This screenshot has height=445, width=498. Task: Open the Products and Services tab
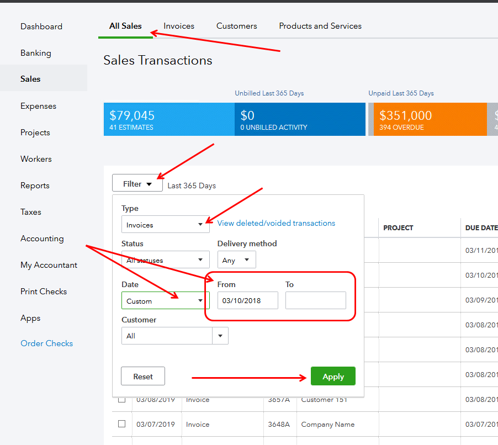[320, 26]
